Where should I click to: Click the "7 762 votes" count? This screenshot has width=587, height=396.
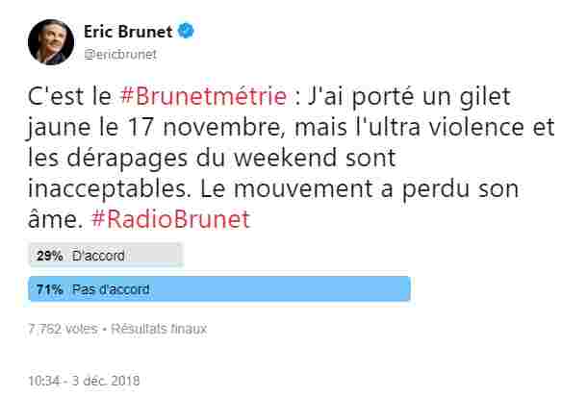[64, 328]
